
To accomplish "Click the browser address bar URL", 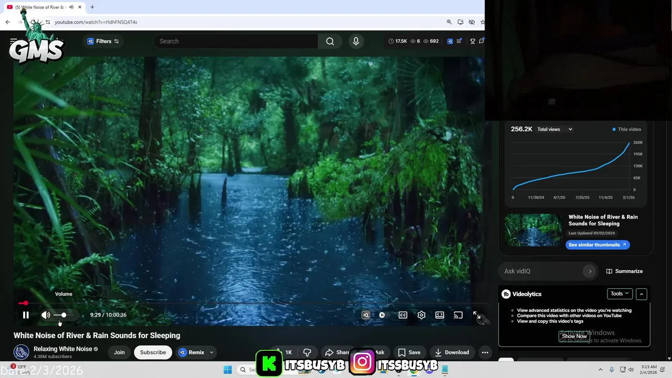I will [x=96, y=22].
